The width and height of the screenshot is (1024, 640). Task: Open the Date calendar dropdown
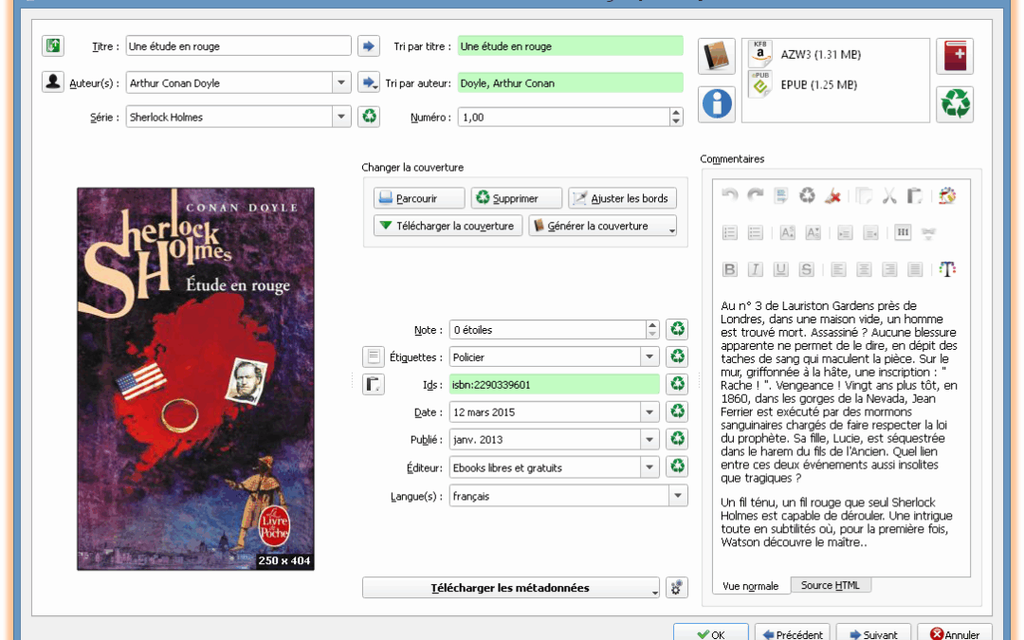[x=649, y=411]
